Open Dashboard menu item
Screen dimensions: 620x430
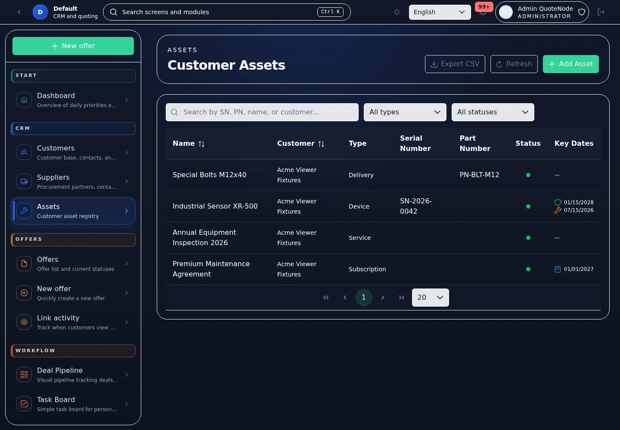73,100
